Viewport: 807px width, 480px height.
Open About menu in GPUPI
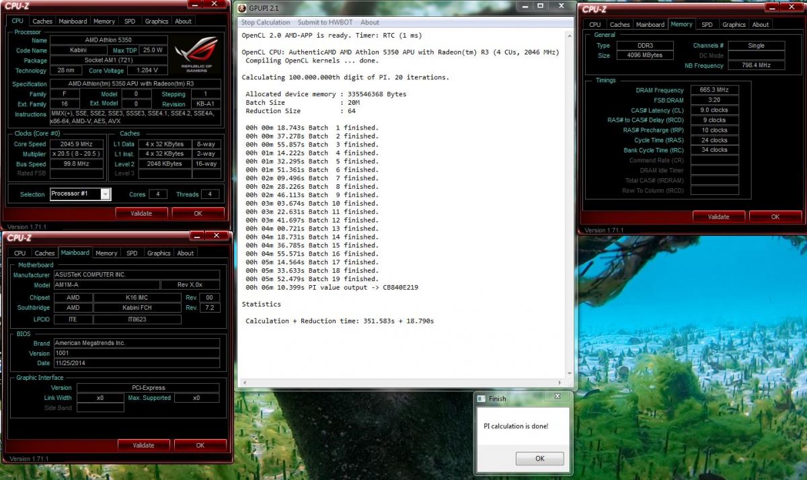[x=370, y=22]
